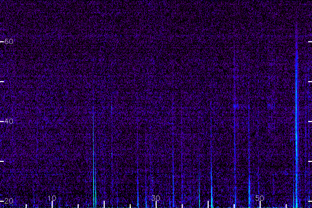
Task: Click the "50" horizontal axis label
Action: (x=260, y=198)
